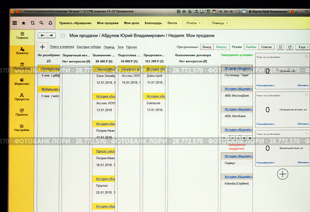Set overdue items to Внизу
Screen dimensions: 310x212
pos(207,47)
